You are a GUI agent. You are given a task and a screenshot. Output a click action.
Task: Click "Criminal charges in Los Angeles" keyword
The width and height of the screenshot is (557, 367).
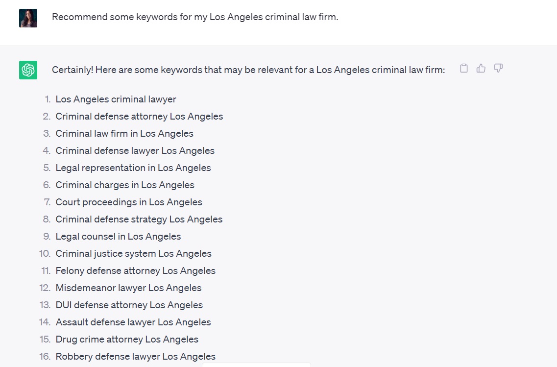pos(125,185)
